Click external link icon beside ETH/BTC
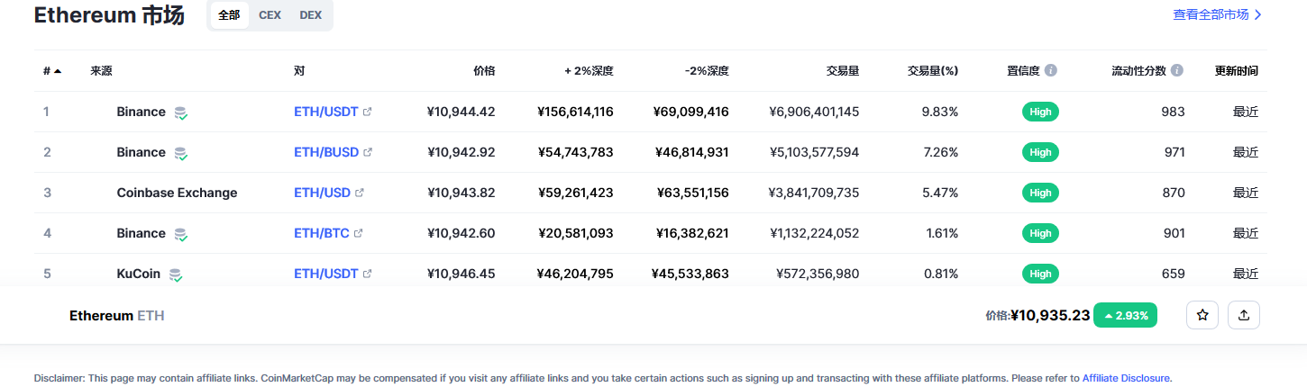Image resolution: width=1307 pixels, height=387 pixels. point(358,233)
